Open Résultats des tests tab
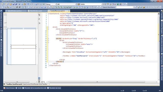The width and height of the screenshot is (163, 92). point(54,88)
